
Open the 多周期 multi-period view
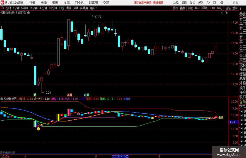(x=84, y=8)
